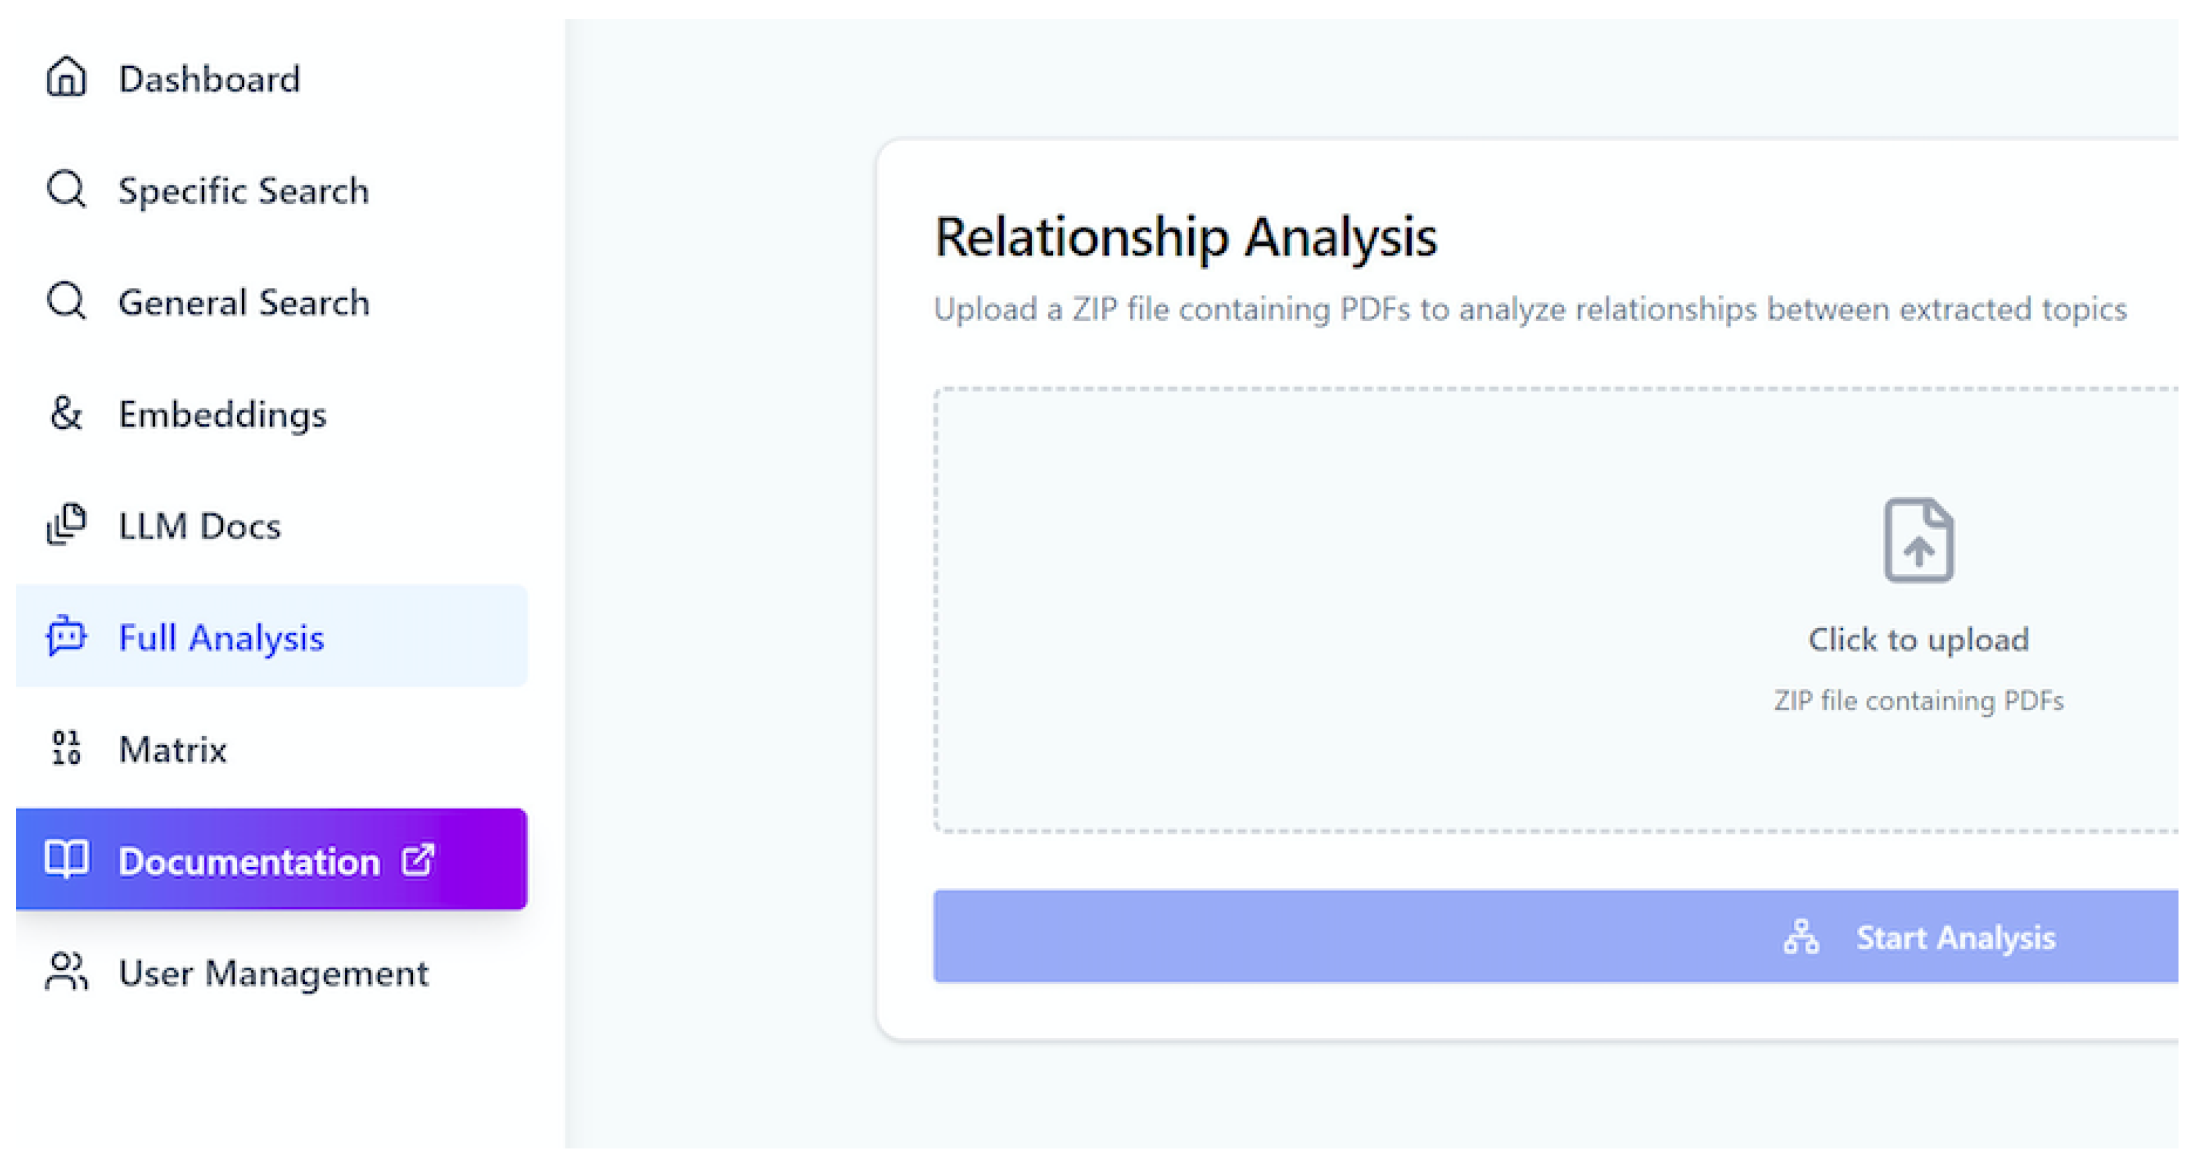Switch to the Matrix page
This screenshot has height=1172, width=2194.
173,750
